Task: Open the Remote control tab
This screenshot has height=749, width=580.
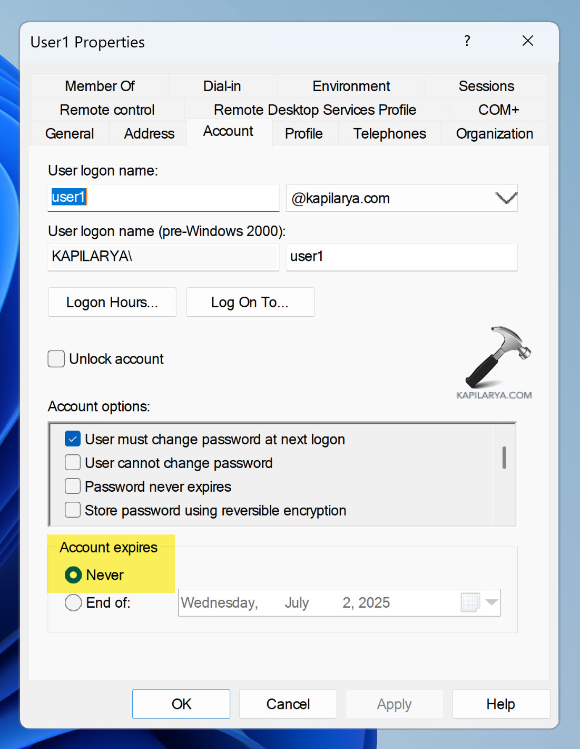Action: [x=107, y=110]
